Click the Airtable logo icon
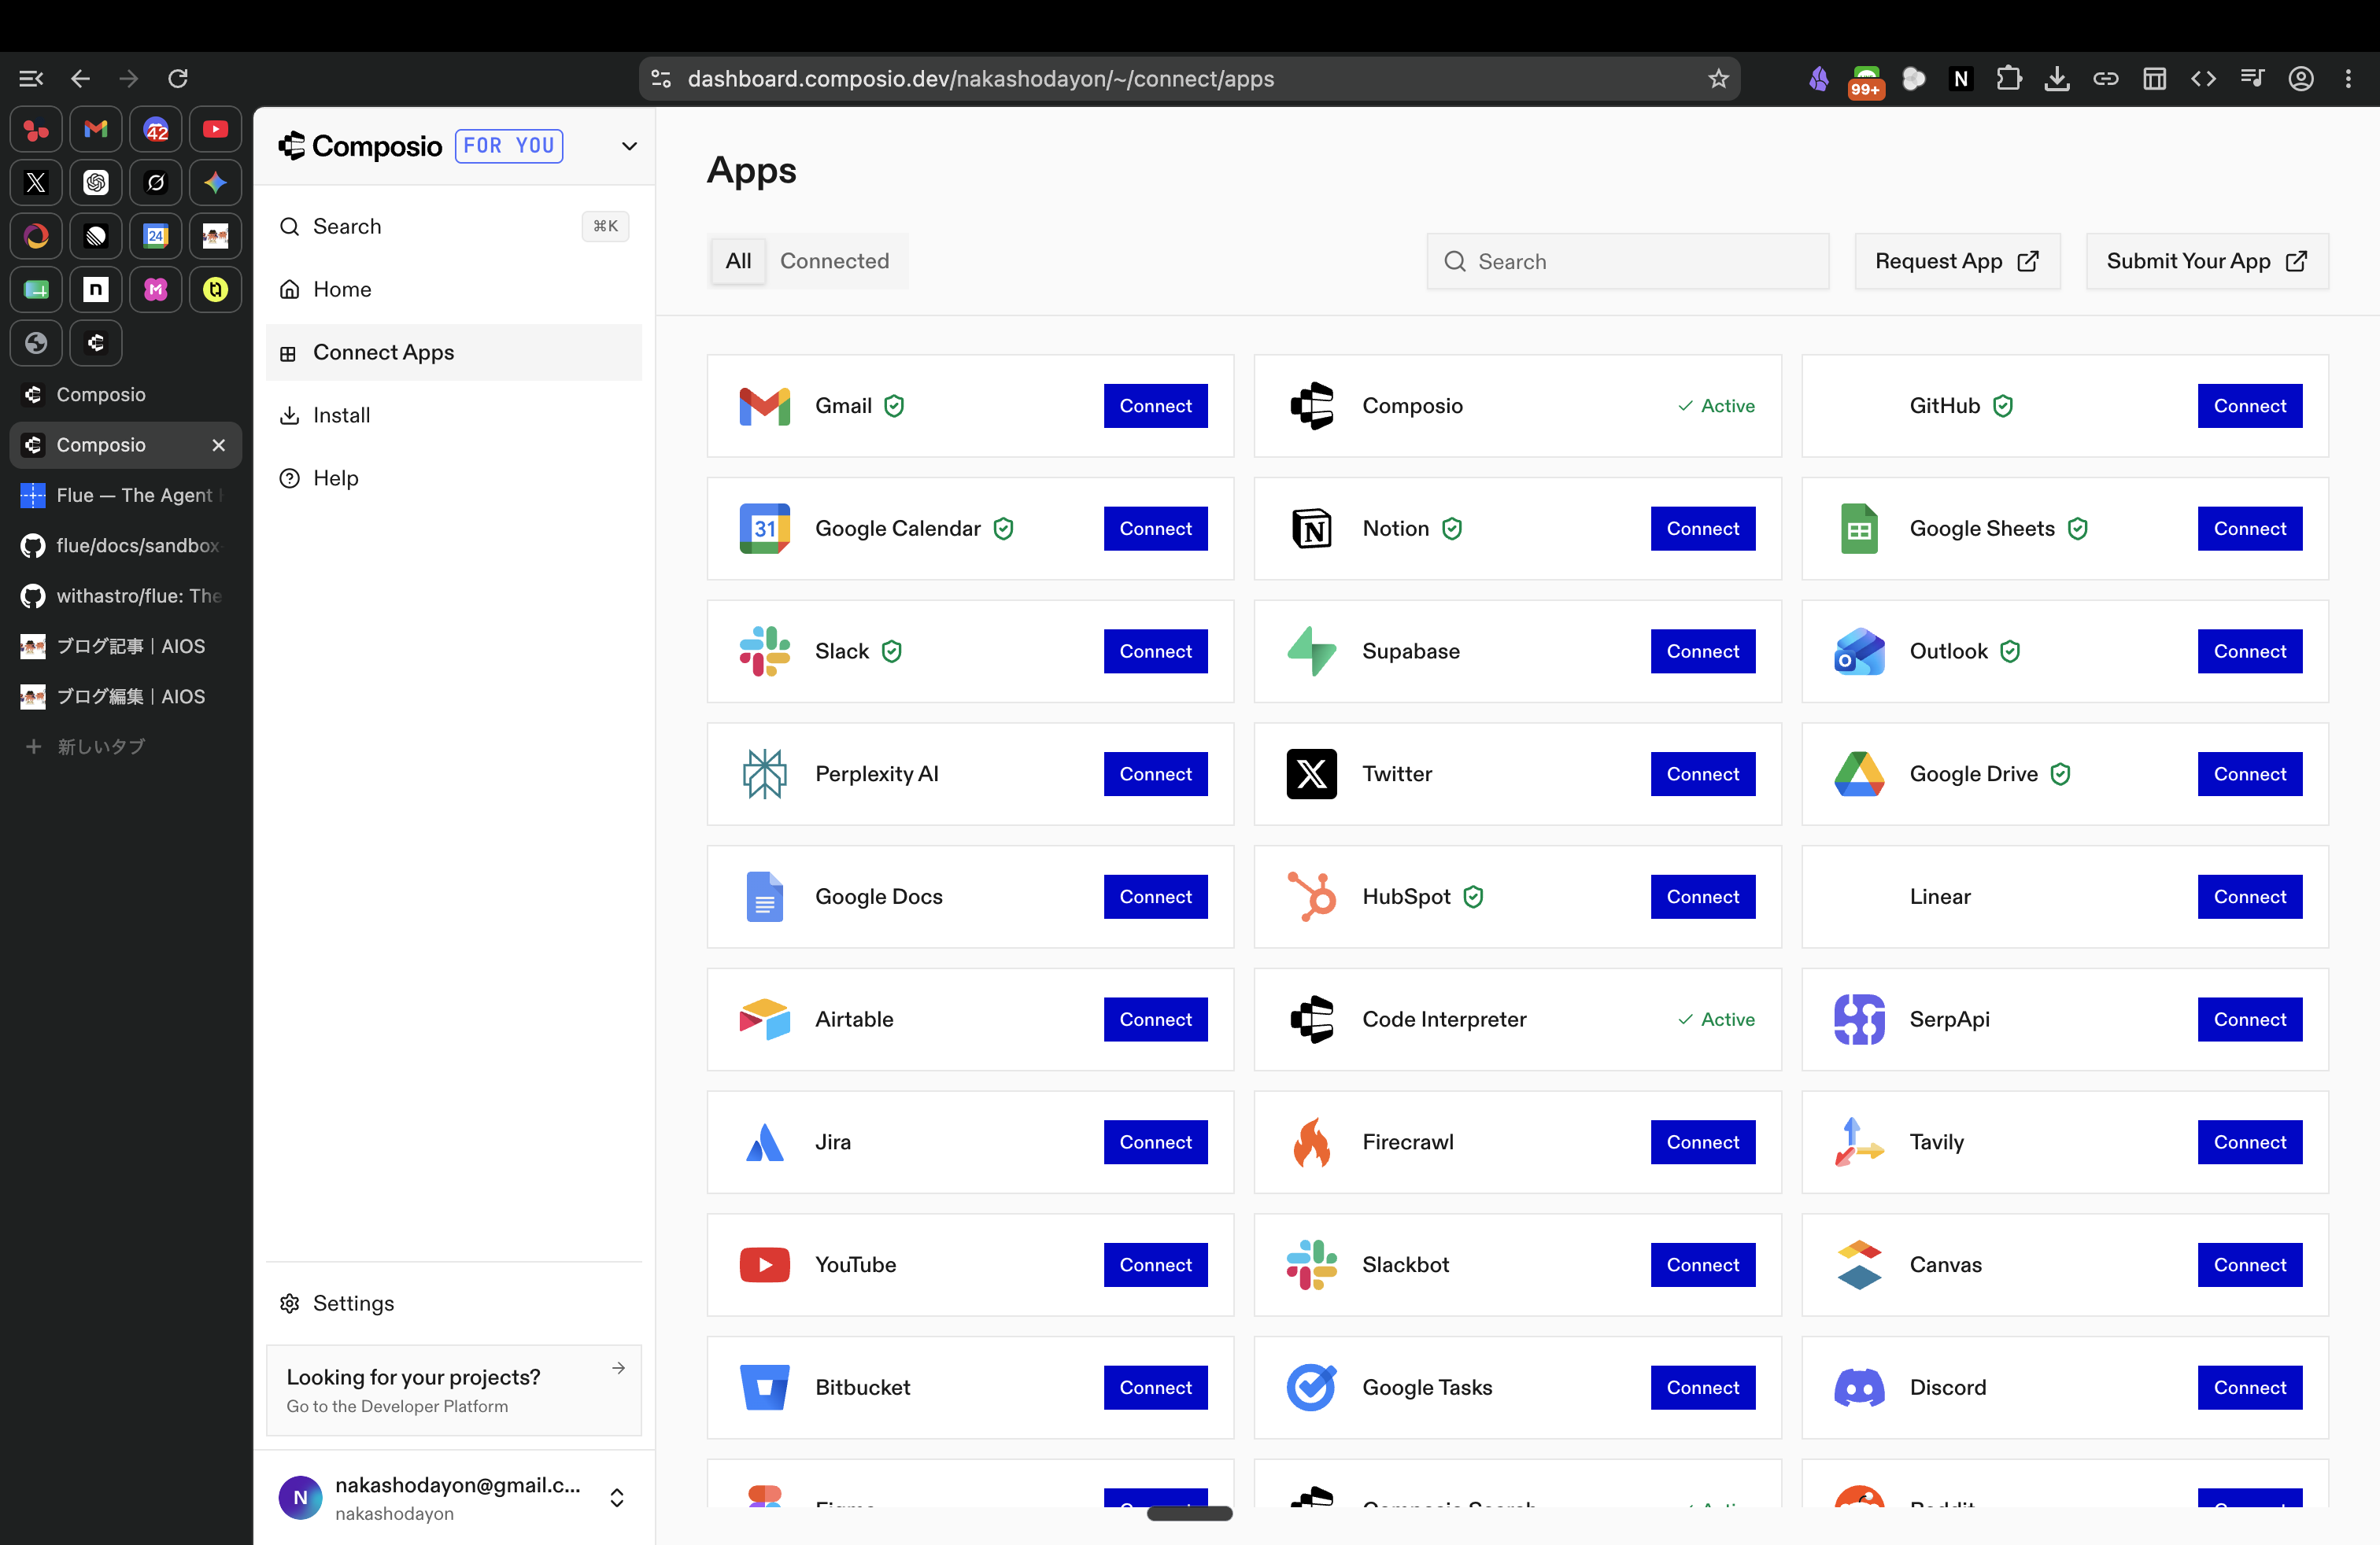 [x=764, y=1020]
